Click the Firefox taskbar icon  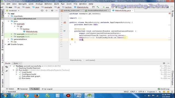[x=37, y=96]
